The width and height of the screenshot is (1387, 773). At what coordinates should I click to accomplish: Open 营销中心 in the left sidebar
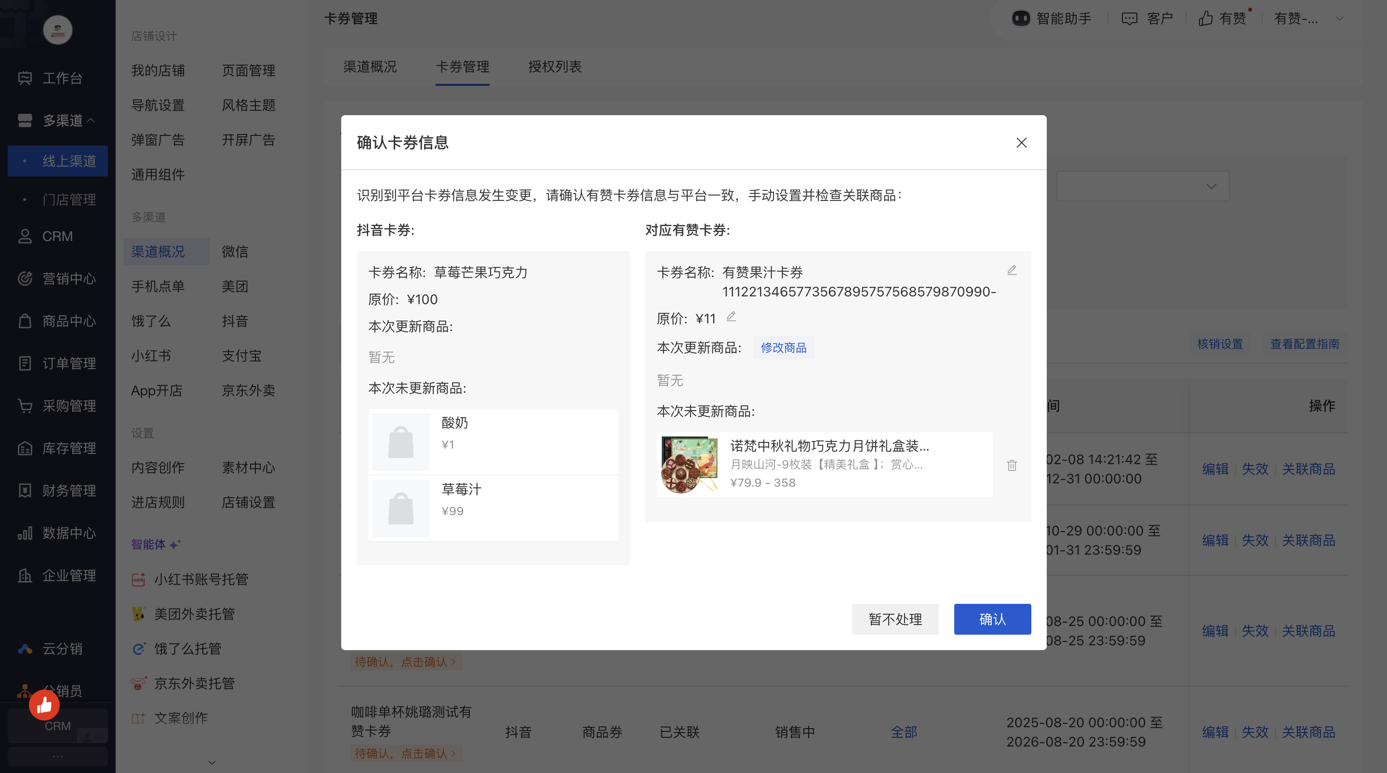(x=68, y=279)
